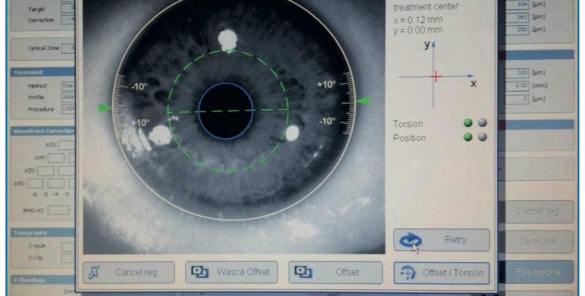Click the red cross on the x-y axes
Screen dimensions: 585x296
(435, 77)
